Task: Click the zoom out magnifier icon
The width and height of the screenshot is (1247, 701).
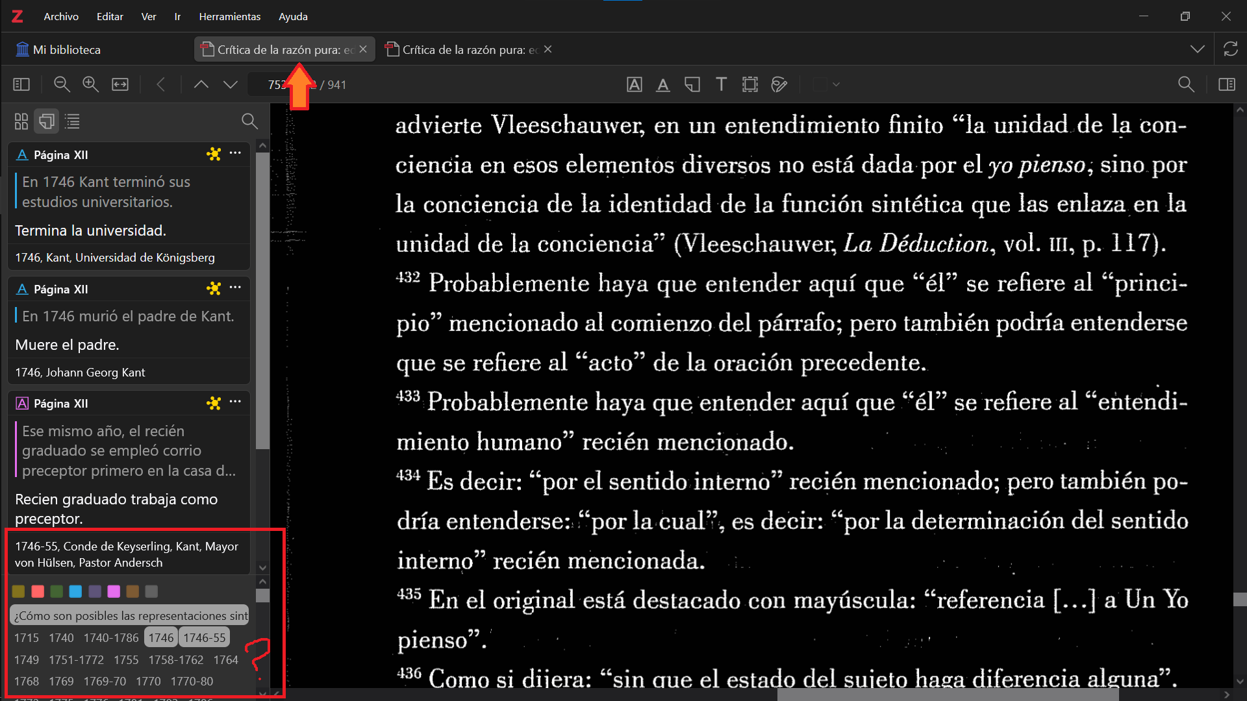Action: point(62,84)
